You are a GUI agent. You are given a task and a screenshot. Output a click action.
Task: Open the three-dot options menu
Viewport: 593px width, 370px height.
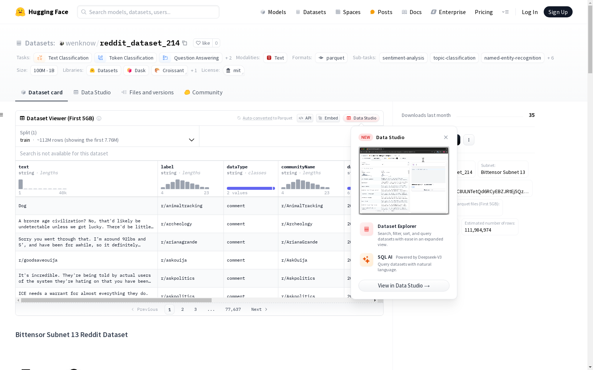[469, 140]
